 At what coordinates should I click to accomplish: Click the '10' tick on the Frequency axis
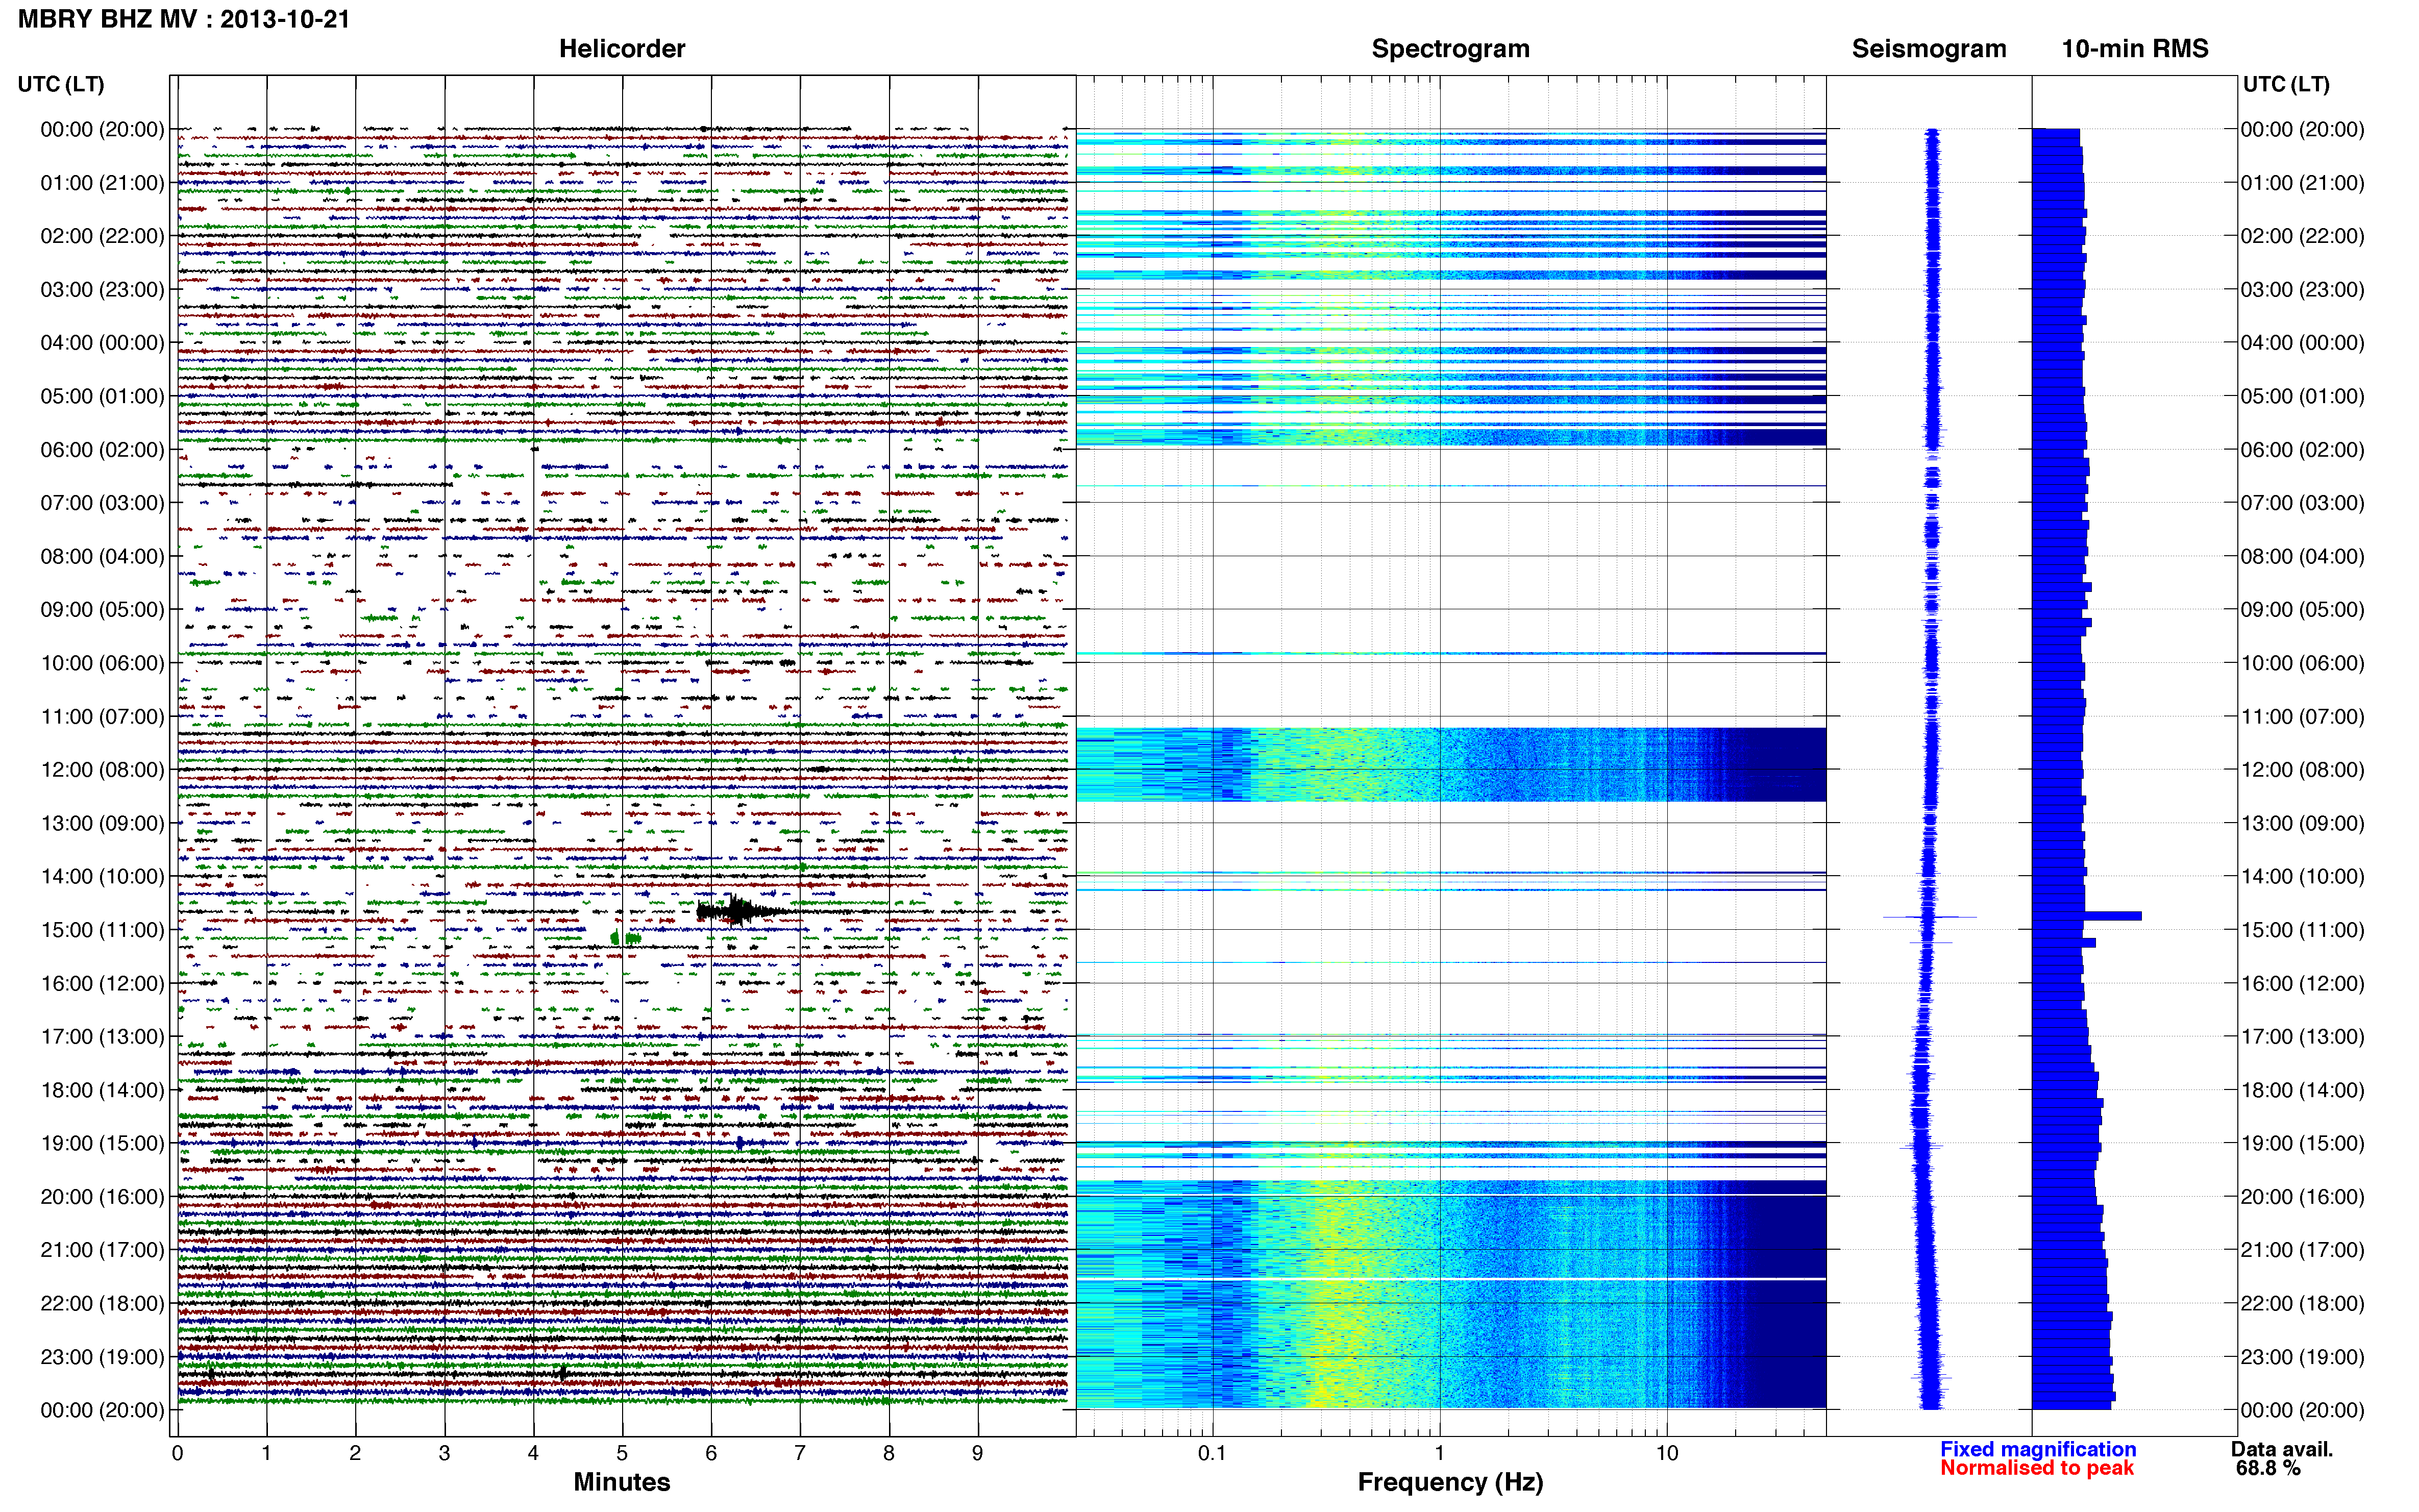[1666, 1454]
